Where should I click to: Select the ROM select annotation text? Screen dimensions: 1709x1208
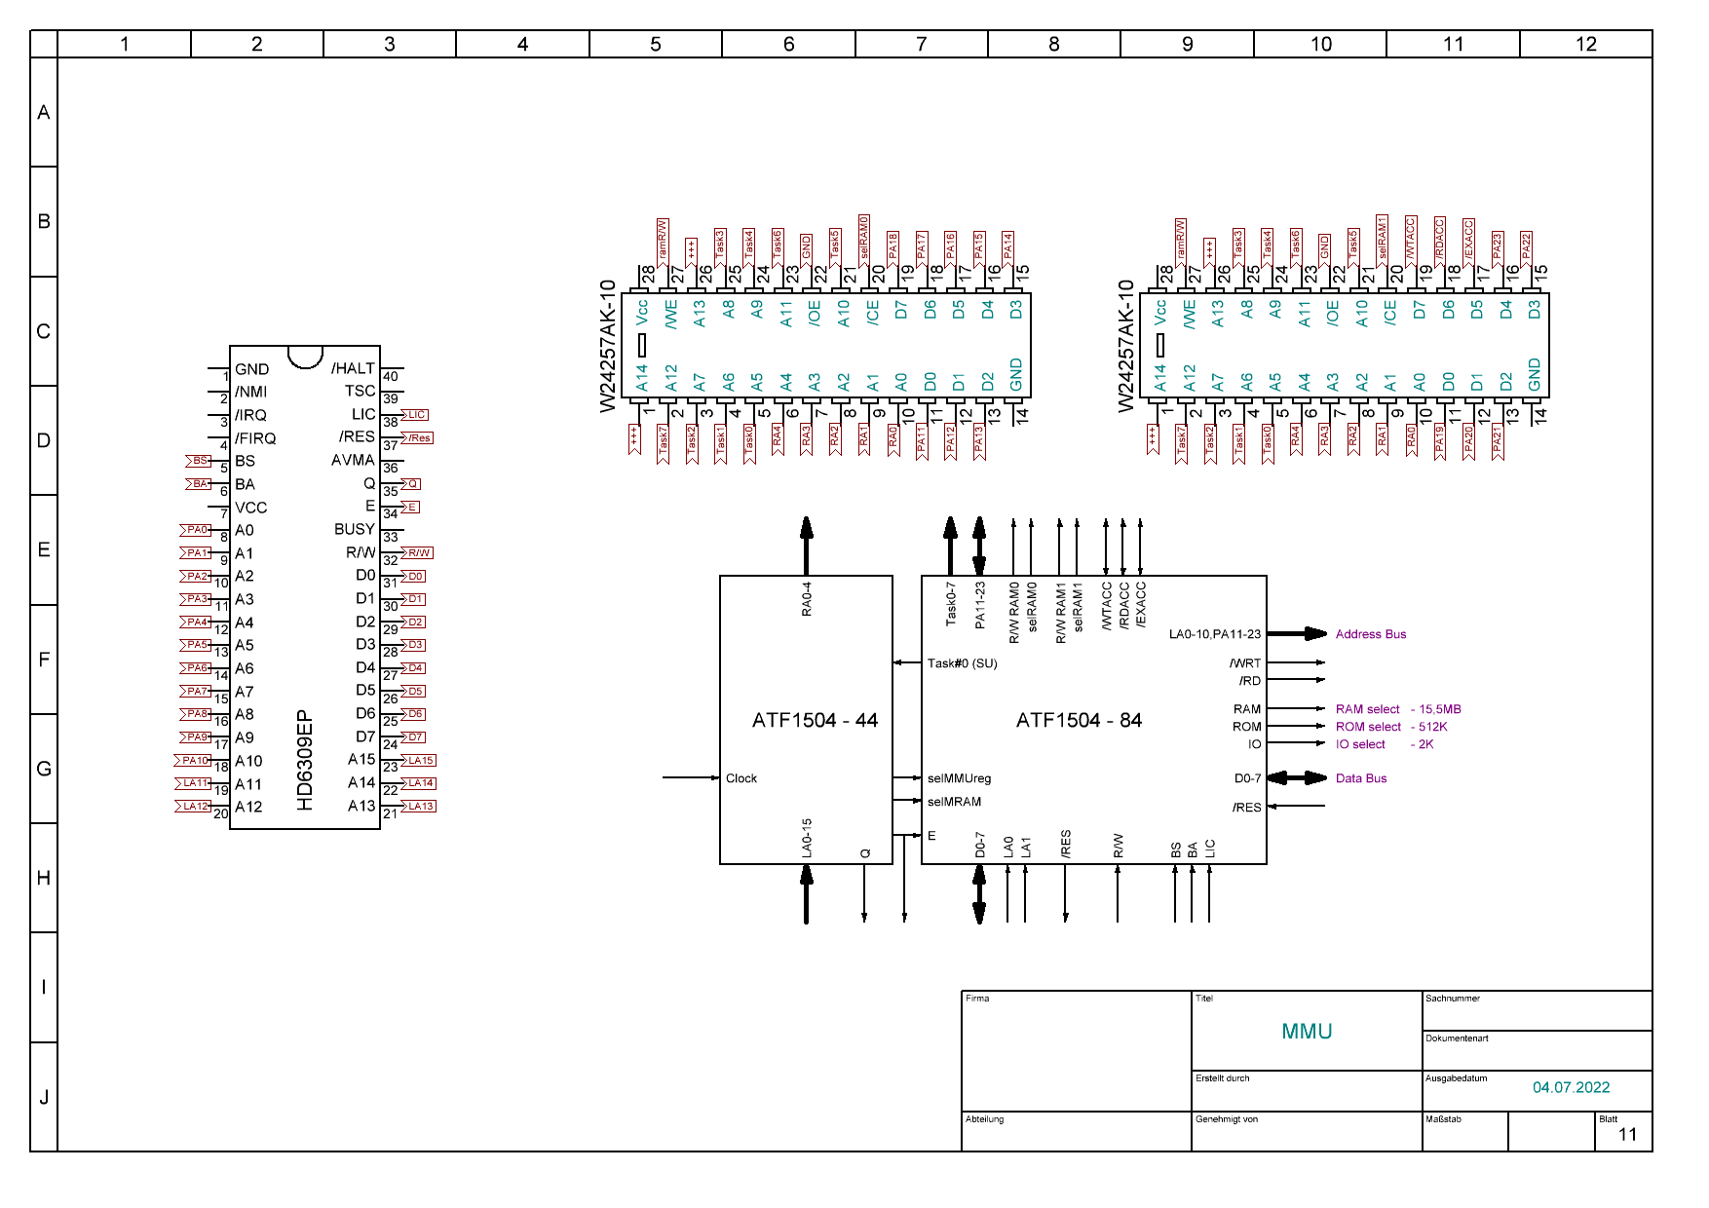(x=1368, y=727)
